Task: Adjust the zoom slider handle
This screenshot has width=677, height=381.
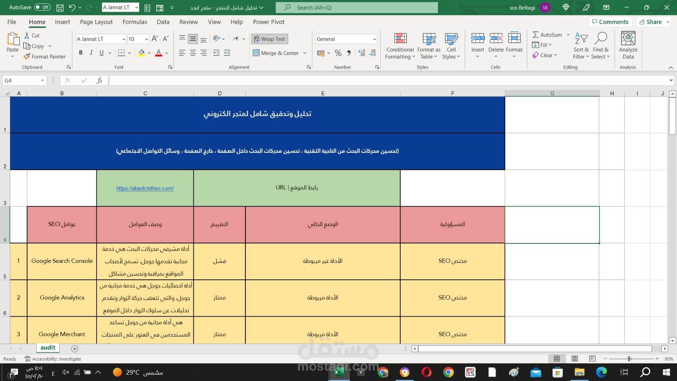Action: (630, 359)
